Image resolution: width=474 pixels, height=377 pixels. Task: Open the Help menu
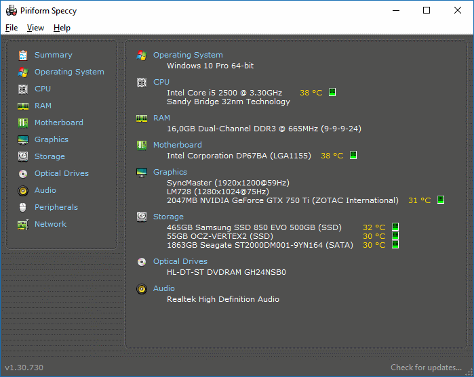click(x=62, y=28)
